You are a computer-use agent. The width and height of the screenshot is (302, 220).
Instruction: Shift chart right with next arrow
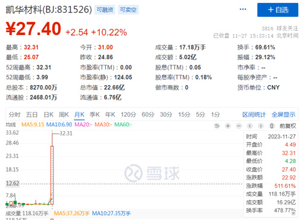[x=261, y=126]
